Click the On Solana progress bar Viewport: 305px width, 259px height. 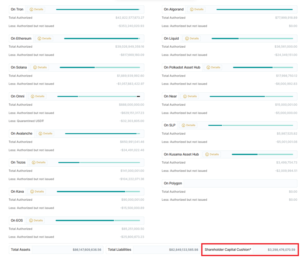tap(100, 68)
